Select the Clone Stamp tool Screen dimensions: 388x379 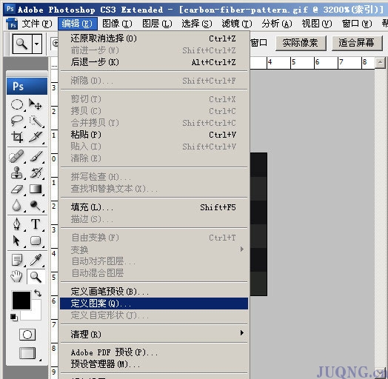pos(17,172)
